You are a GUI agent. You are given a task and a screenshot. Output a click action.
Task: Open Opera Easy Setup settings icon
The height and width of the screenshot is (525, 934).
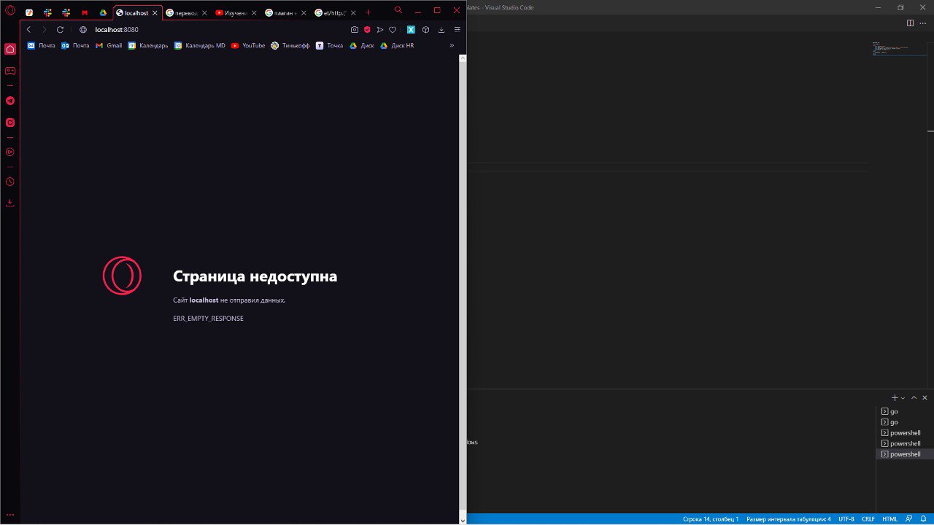point(458,30)
